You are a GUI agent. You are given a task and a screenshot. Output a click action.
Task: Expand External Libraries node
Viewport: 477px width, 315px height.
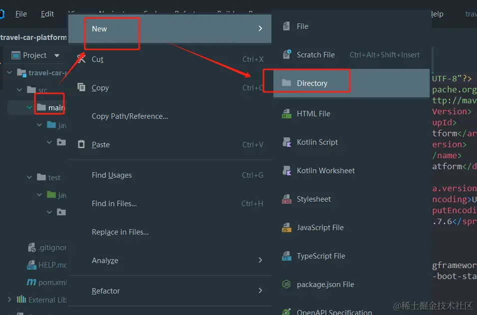(9, 300)
